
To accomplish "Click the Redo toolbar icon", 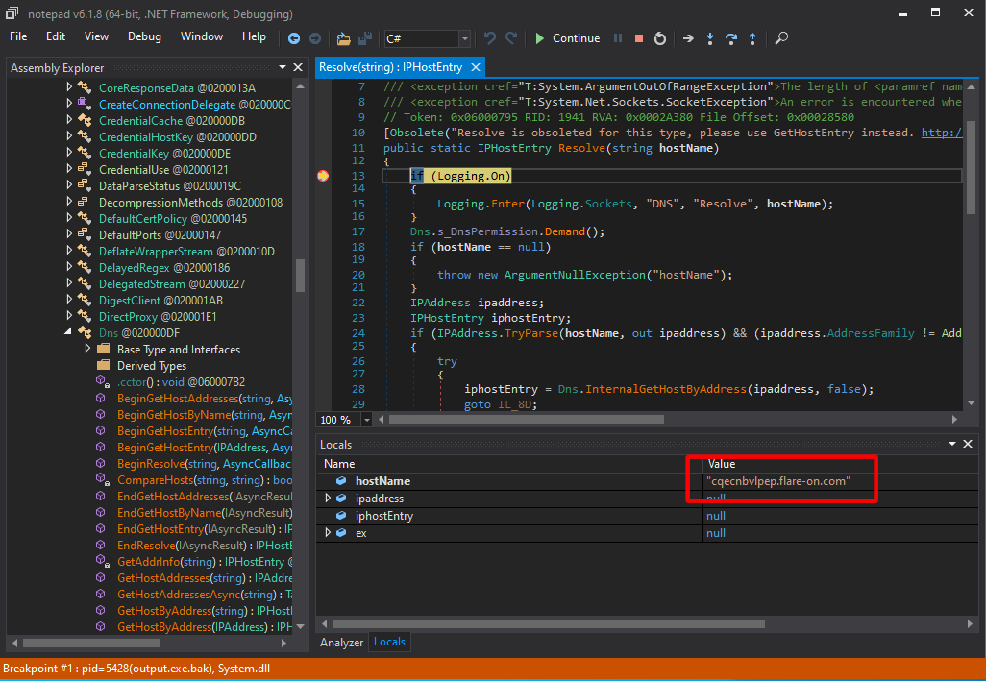I will tap(511, 38).
